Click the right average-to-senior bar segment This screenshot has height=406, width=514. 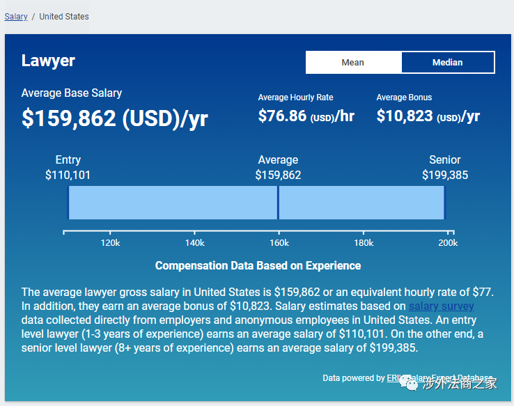click(361, 203)
